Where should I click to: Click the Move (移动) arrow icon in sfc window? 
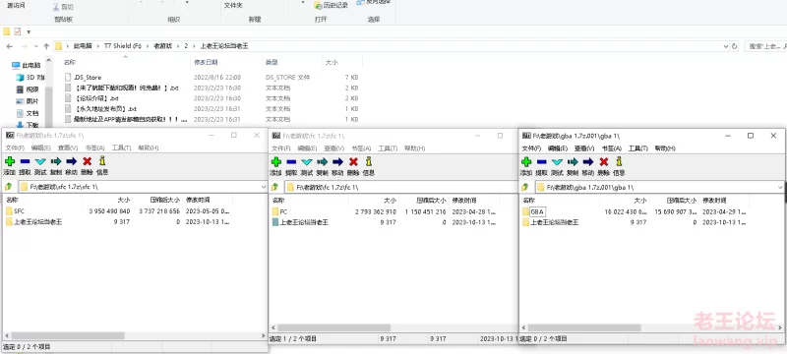pyautogui.click(x=71, y=161)
